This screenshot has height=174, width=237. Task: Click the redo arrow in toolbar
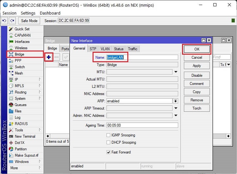pos(12,20)
